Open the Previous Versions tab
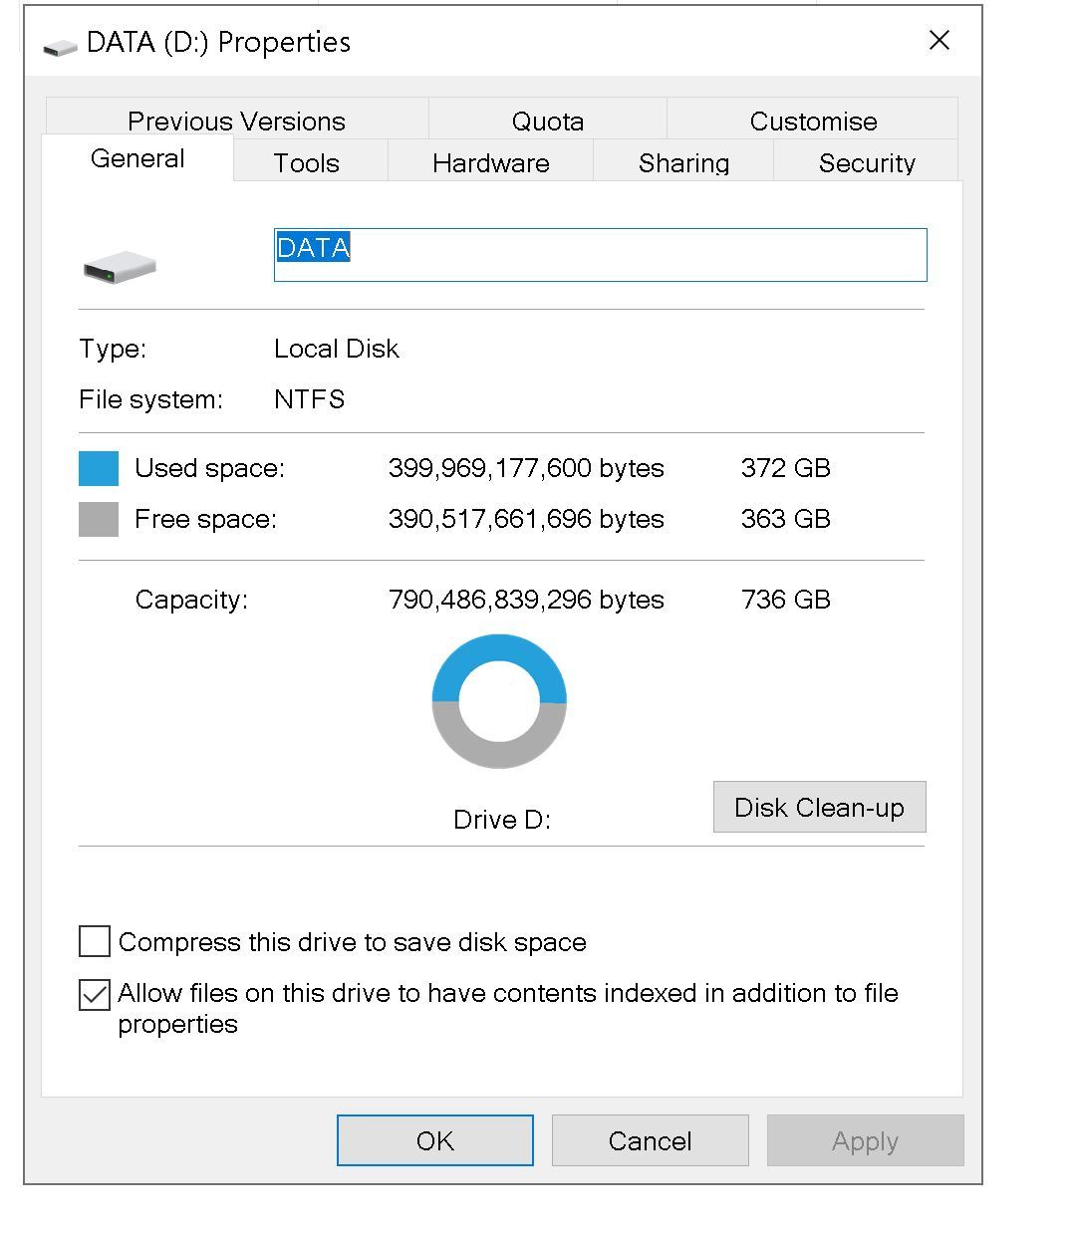 point(236,121)
